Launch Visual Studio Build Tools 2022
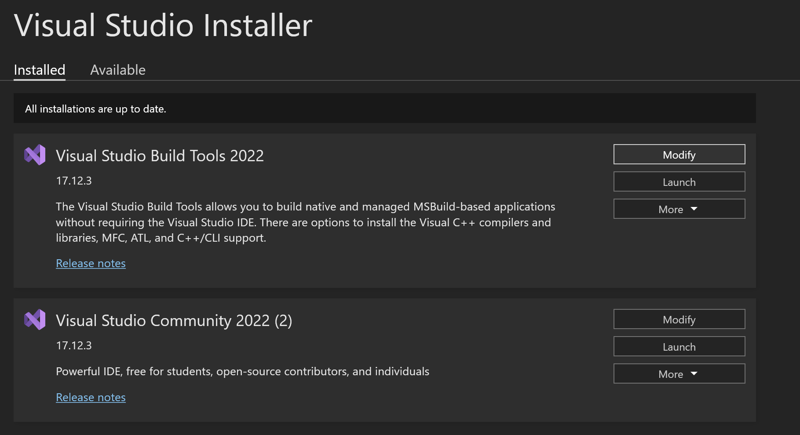Viewport: 800px width, 435px height. point(679,182)
